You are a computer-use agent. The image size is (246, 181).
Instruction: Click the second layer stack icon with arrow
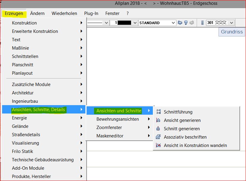coord(186,23)
